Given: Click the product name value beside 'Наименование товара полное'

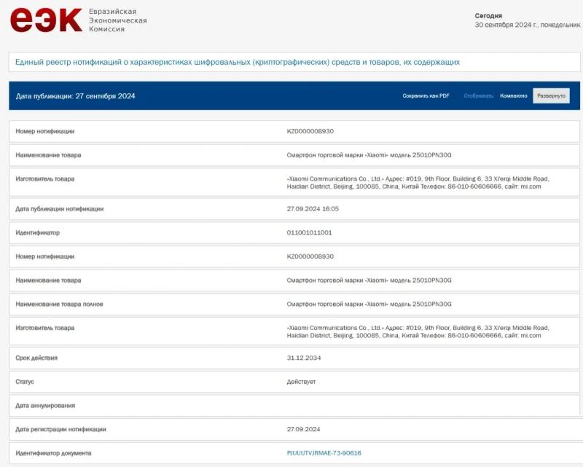Looking at the screenshot, I should coord(369,304).
